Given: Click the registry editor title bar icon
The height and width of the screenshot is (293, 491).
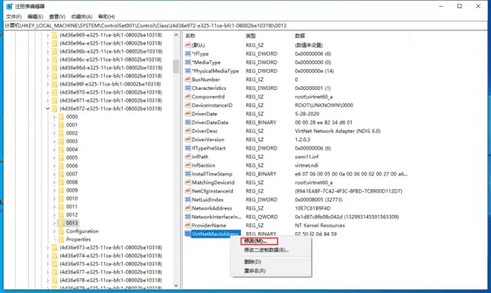Looking at the screenshot, I should (x=10, y=6).
